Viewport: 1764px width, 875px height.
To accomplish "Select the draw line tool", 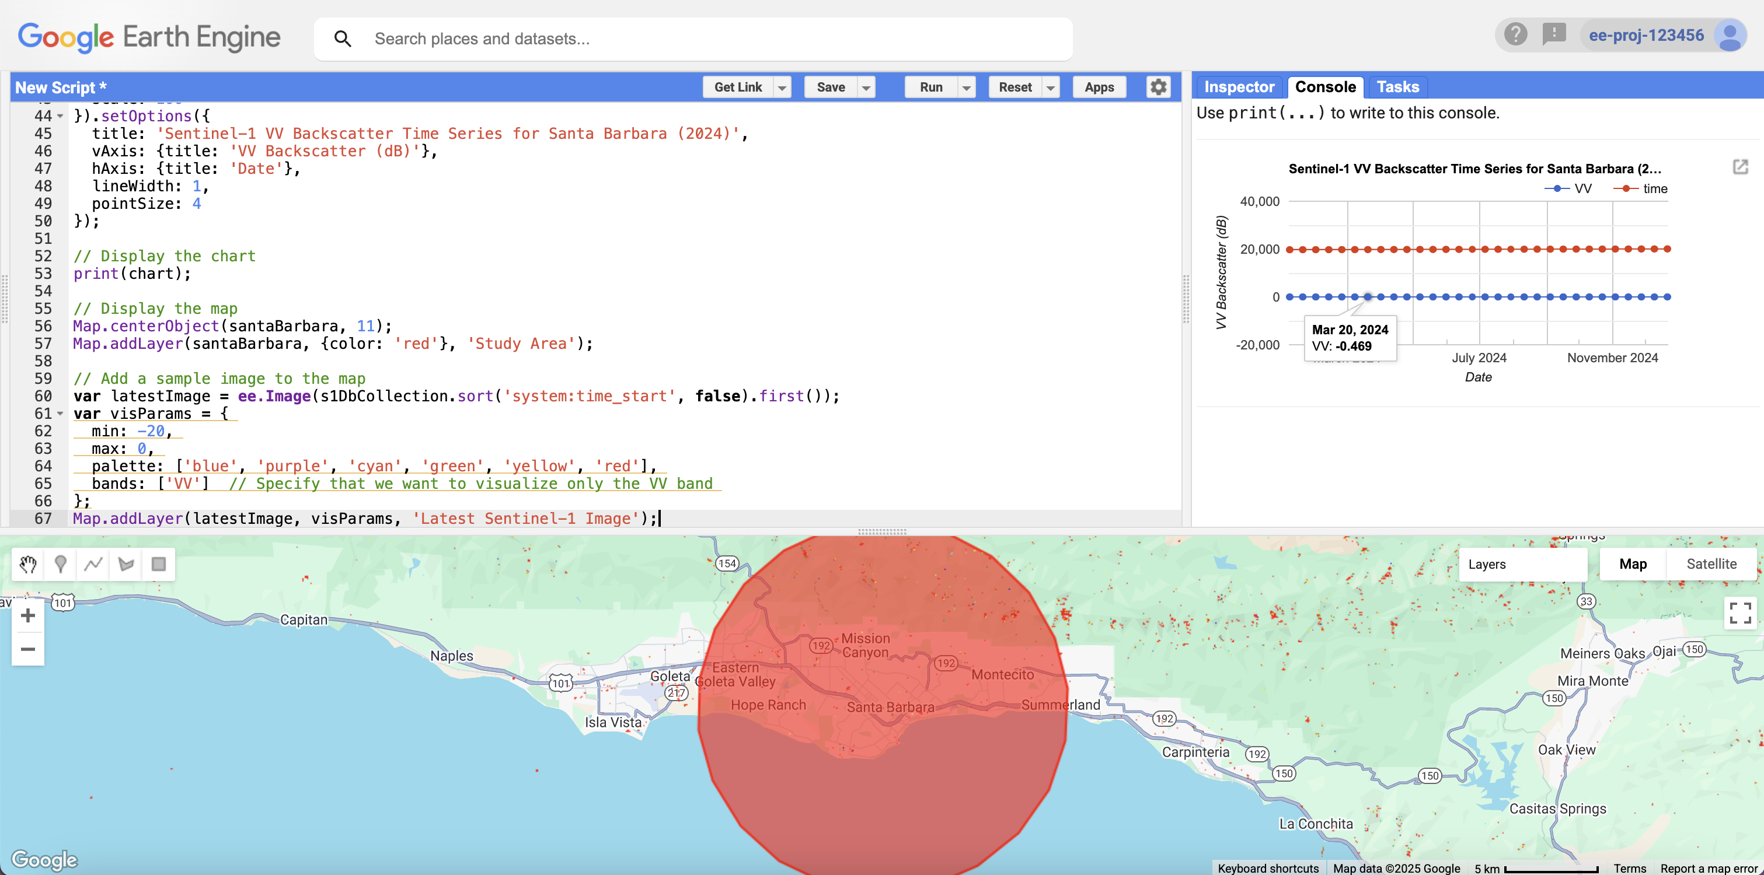I will 93,563.
